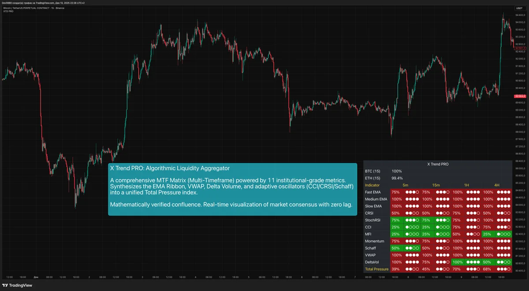Click the Fast EMA row label
Image resolution: width=529 pixels, height=291 pixels.
click(x=374, y=192)
